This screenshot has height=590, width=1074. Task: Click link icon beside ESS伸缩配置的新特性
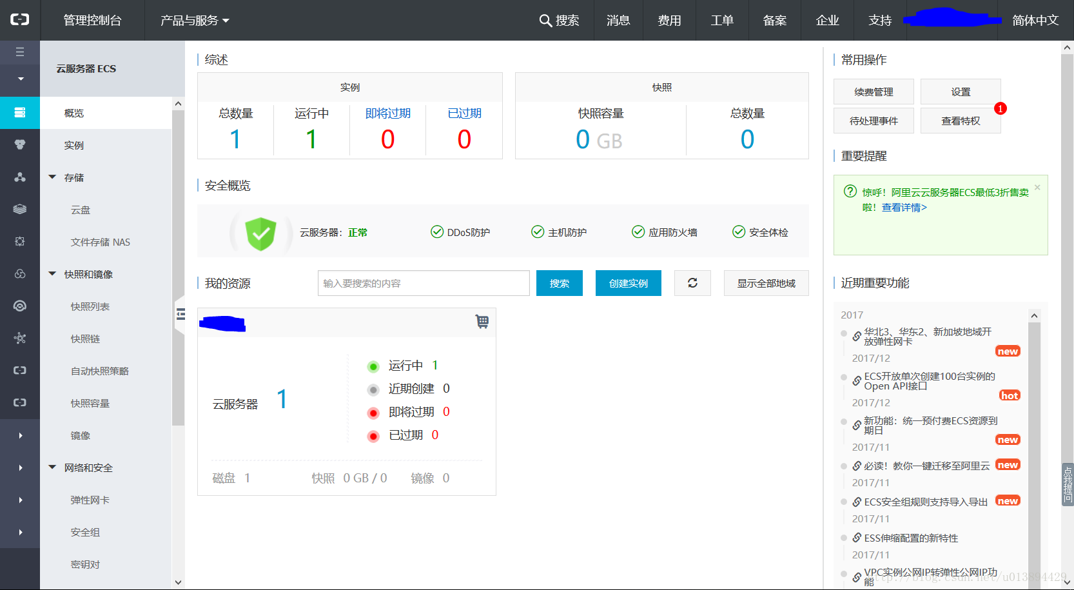tap(857, 538)
